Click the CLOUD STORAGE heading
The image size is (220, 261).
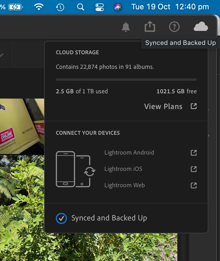coord(77,52)
